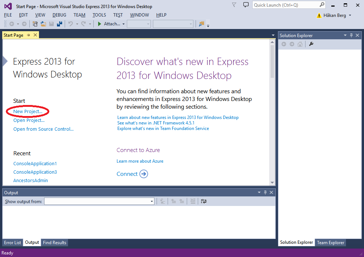
Task: Open the DEBUG menu
Action: point(59,15)
